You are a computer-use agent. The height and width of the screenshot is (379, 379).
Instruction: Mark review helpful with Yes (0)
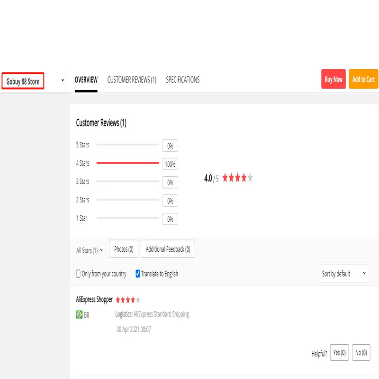point(339,352)
